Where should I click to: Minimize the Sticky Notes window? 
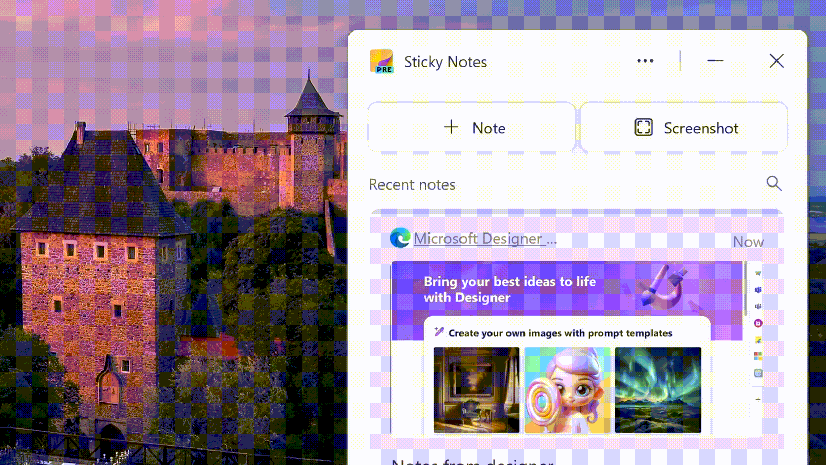tap(715, 61)
